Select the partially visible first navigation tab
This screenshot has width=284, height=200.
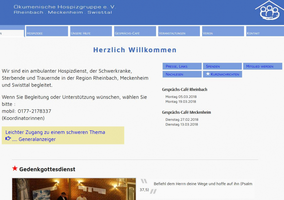[x=12, y=33]
